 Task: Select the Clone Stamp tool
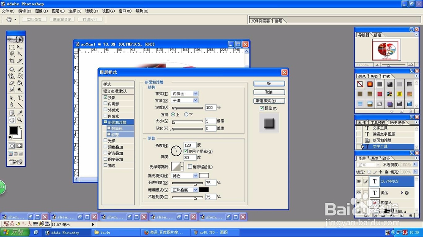tap(12, 76)
